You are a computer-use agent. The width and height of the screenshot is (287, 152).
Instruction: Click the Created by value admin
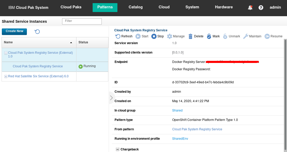pyautogui.click(x=176, y=92)
